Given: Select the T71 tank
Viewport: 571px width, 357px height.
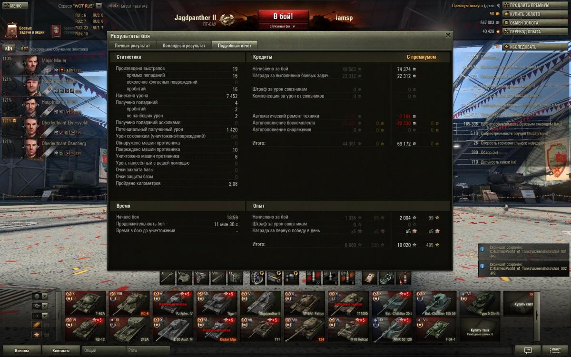Looking at the screenshot, I should pos(260,330).
